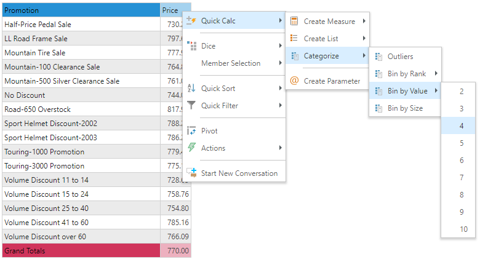Expand the Create List submenu arrow
This screenshot has width=480, height=262.
click(364, 39)
